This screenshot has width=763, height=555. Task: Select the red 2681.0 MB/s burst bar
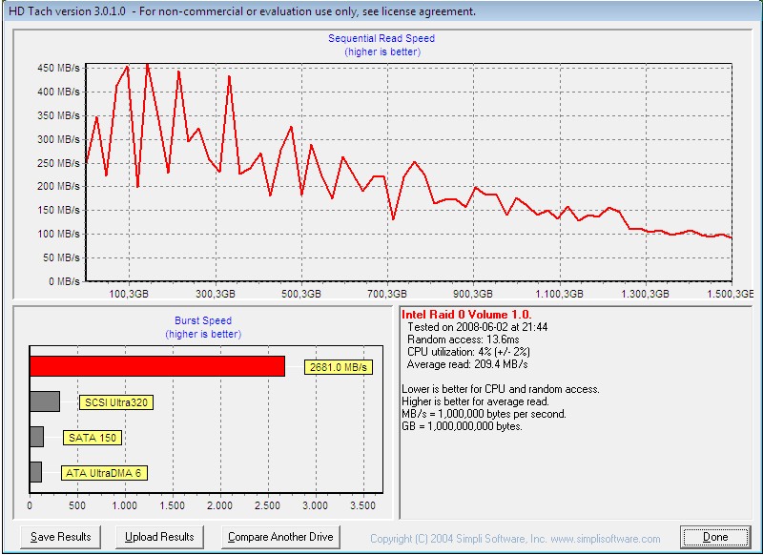tap(157, 366)
